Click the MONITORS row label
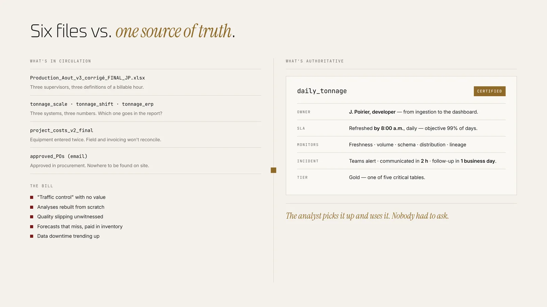The image size is (547, 307). (x=308, y=145)
